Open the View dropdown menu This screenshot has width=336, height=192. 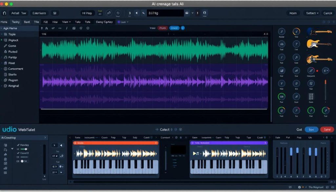(66, 22)
